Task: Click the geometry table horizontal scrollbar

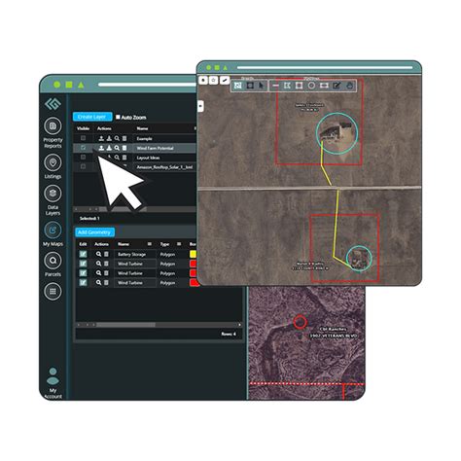Action: pos(125,325)
